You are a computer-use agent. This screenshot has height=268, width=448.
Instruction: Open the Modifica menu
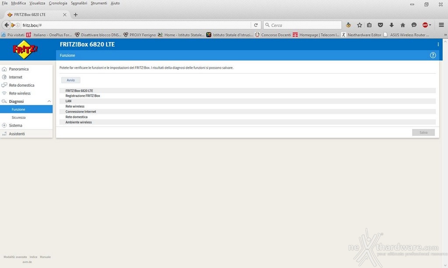(18, 3)
